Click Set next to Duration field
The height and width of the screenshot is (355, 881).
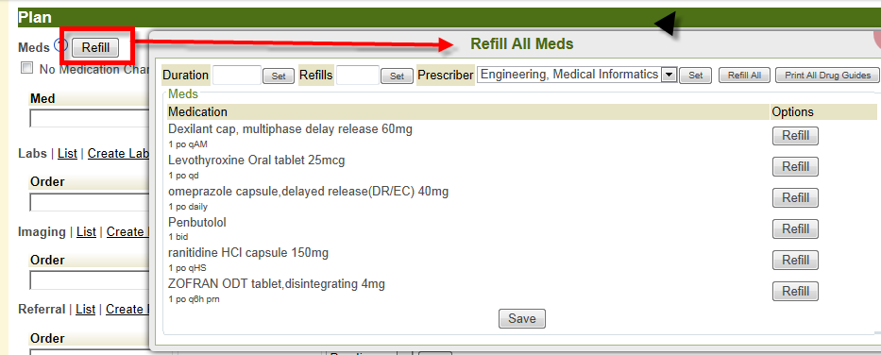(x=279, y=76)
